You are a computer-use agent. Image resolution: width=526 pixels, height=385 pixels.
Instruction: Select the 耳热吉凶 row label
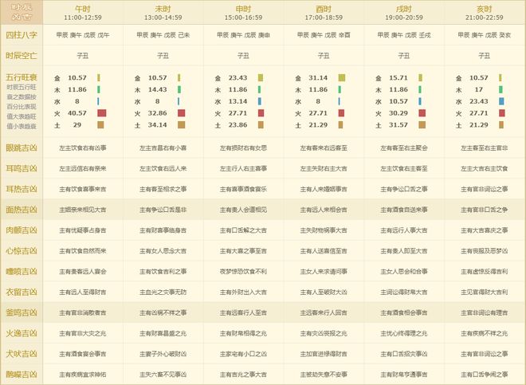coord(22,189)
